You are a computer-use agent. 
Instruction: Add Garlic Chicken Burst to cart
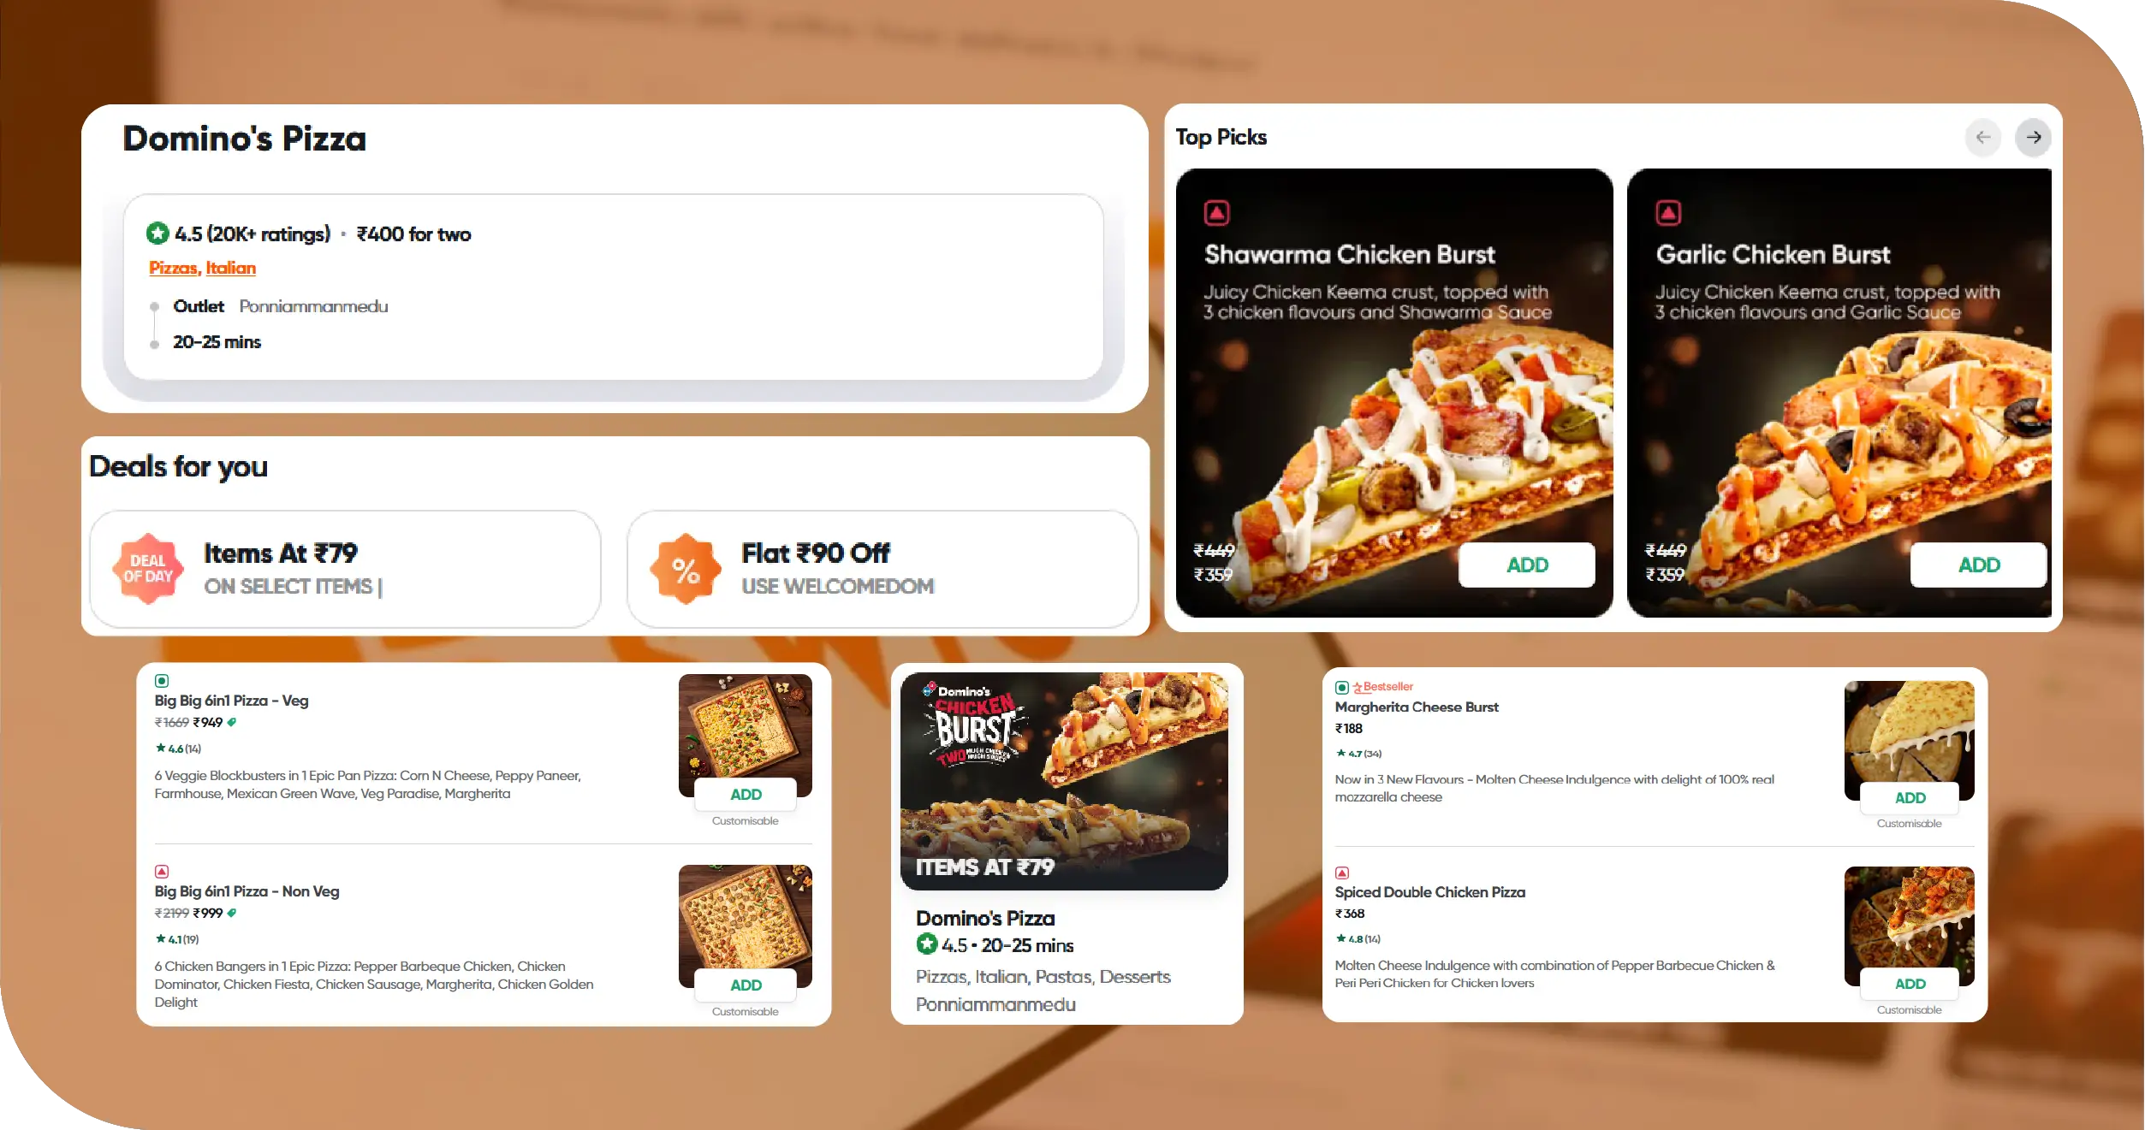[1978, 565]
